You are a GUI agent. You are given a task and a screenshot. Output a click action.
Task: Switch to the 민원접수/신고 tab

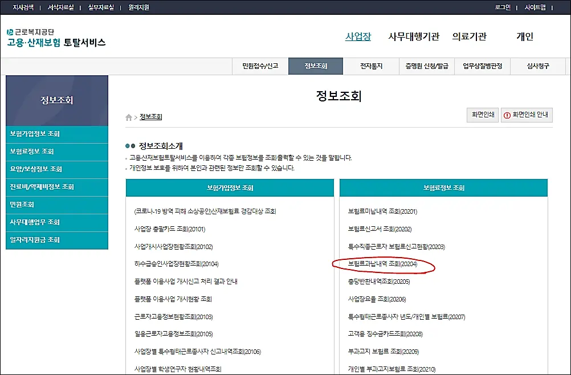pos(260,66)
